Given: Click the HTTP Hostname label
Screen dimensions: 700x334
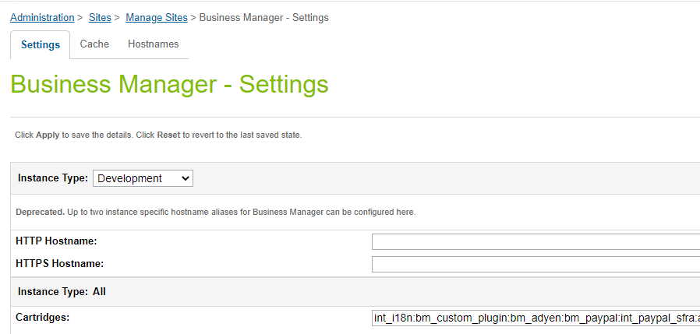Looking at the screenshot, I should pyautogui.click(x=56, y=241).
